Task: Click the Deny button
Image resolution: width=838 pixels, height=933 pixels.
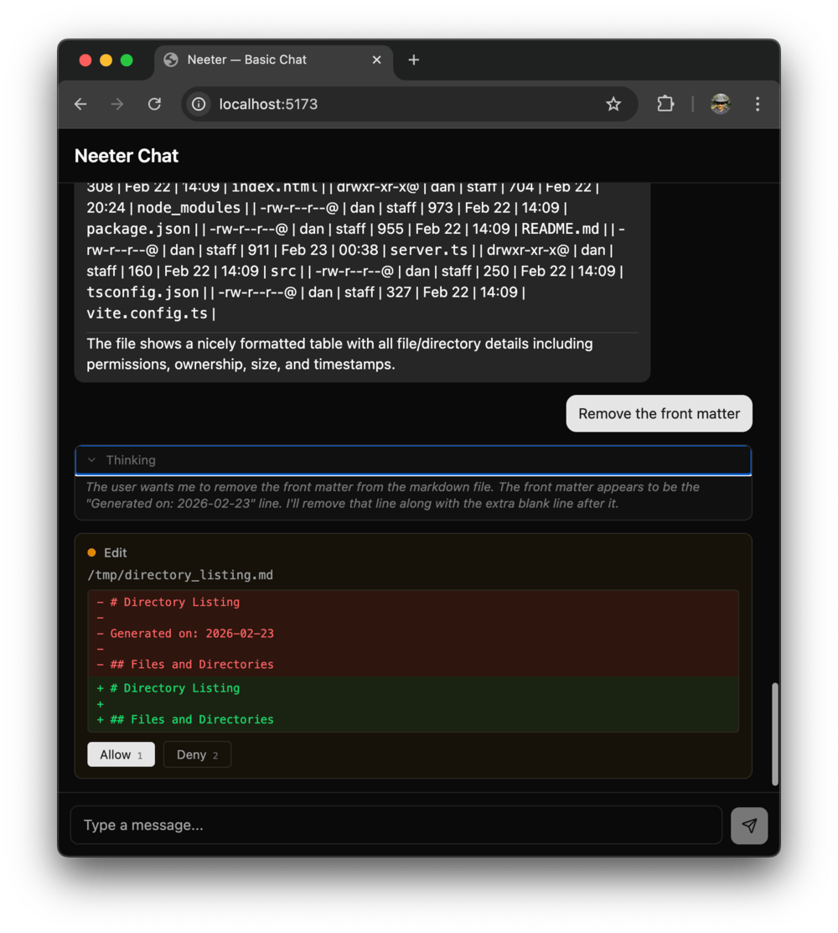Action: click(x=197, y=754)
